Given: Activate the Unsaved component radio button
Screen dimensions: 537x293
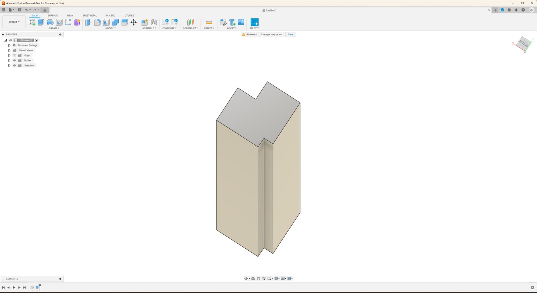Looking at the screenshot, I should 37,40.
